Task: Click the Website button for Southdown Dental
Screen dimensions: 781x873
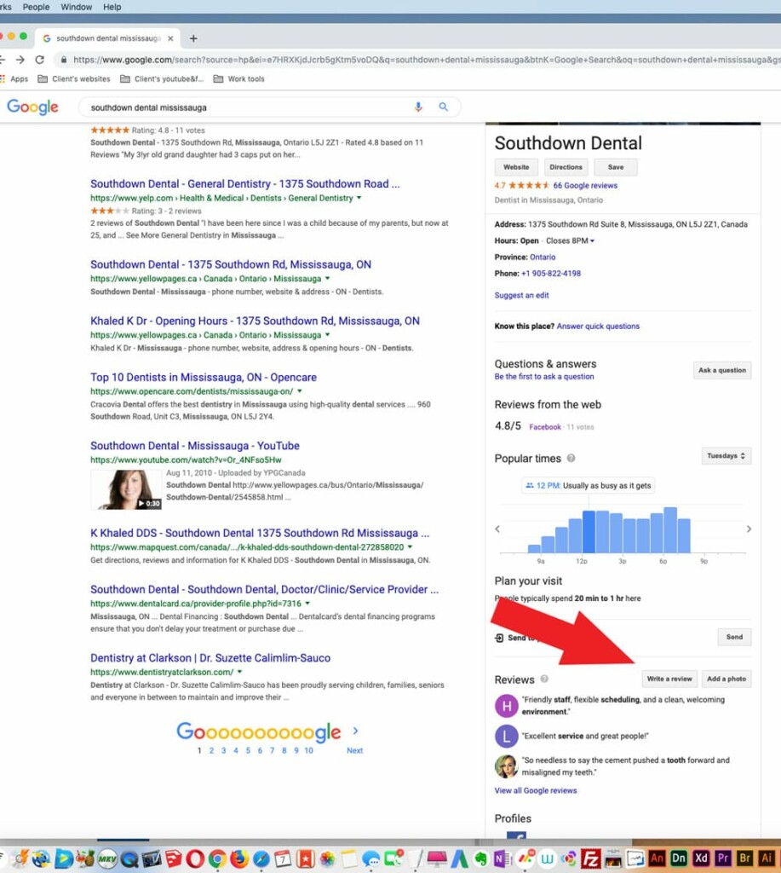Action: click(x=516, y=167)
